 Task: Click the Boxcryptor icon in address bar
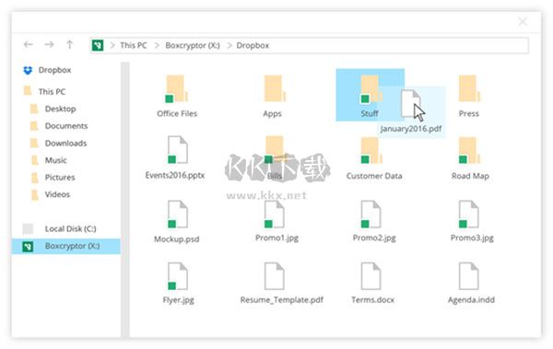pos(98,45)
